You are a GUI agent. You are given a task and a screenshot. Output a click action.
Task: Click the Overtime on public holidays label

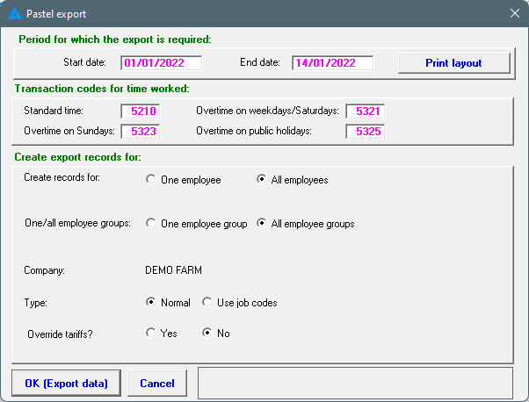(x=254, y=131)
